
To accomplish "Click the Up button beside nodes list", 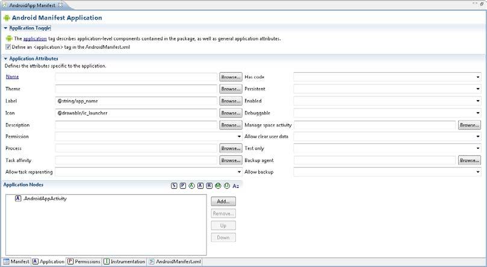I will (x=223, y=225).
